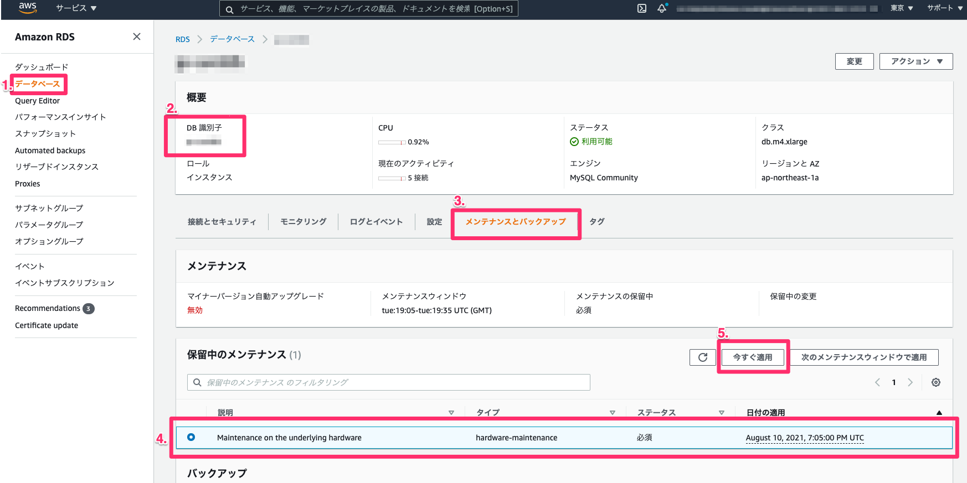This screenshot has height=483, width=967.
Task: Open the 東京 region dropdown
Action: [x=902, y=8]
